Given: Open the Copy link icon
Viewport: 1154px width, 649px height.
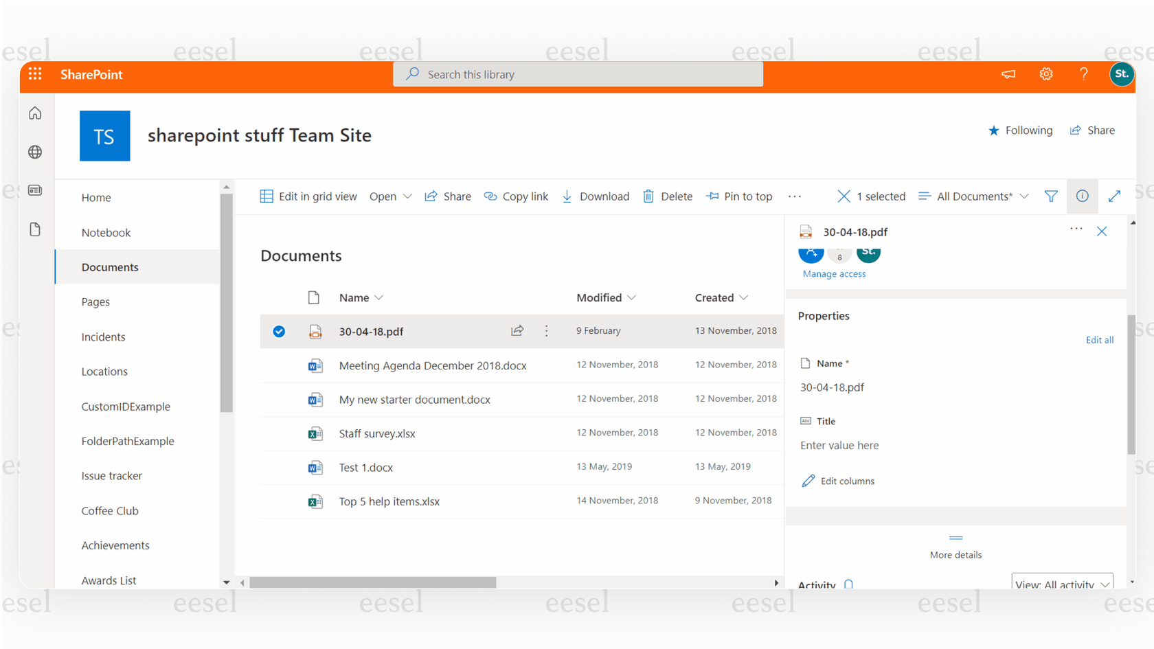Looking at the screenshot, I should coord(490,196).
